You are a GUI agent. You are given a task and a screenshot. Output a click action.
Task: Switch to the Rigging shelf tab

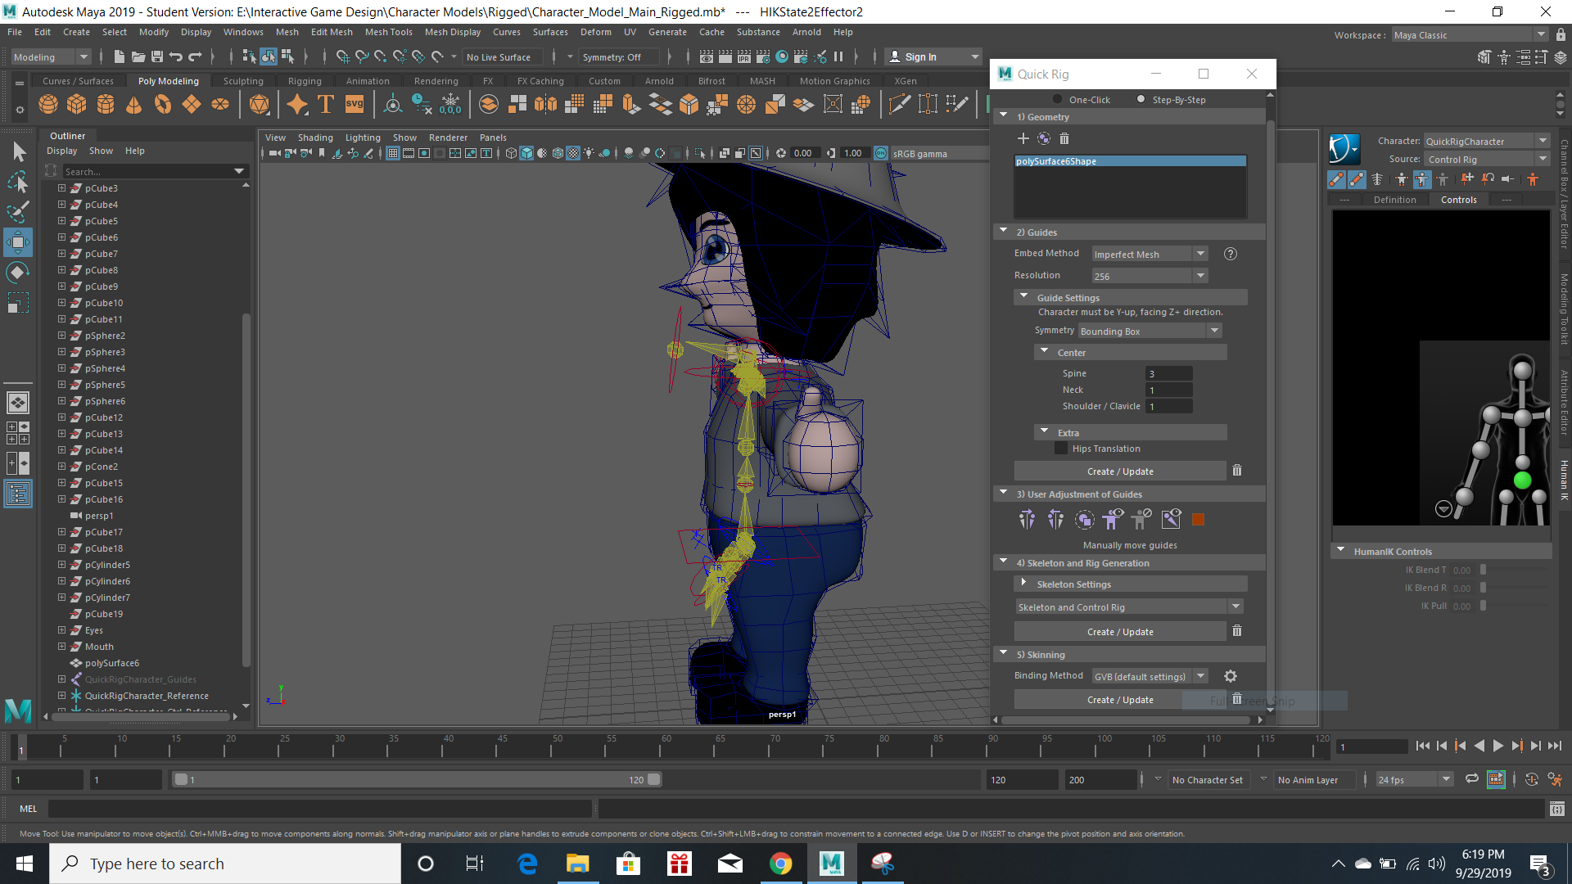305,81
